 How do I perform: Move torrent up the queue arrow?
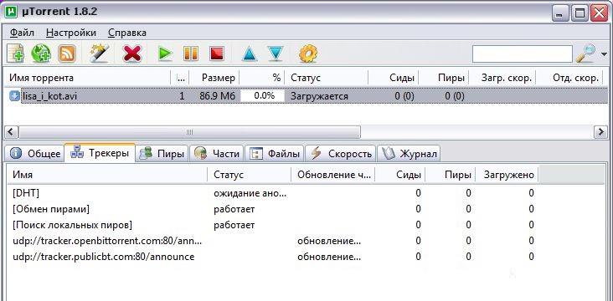coord(249,54)
